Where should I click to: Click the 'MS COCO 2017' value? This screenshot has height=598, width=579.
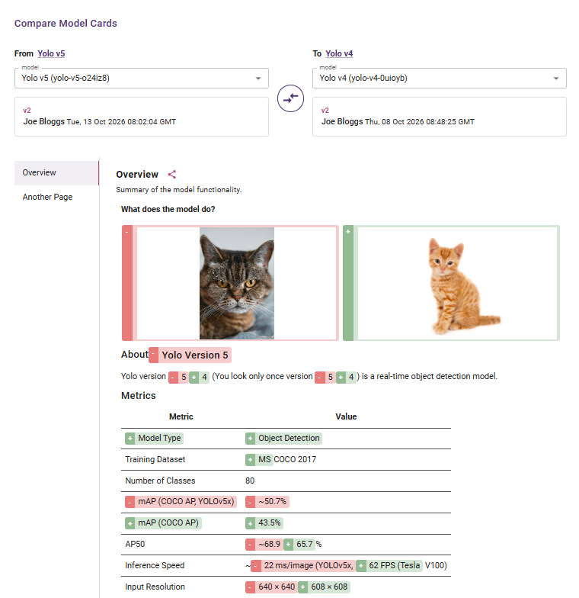(x=280, y=459)
